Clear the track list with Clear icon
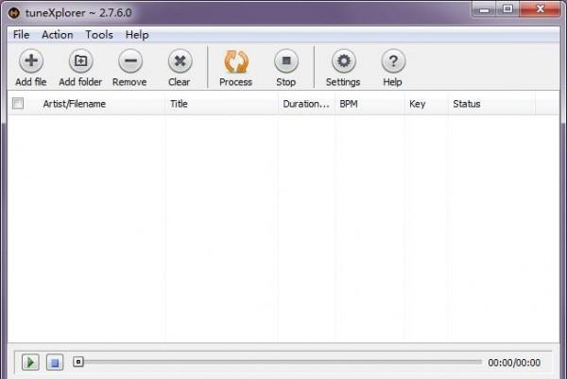This screenshot has width=567, height=379. (x=180, y=60)
